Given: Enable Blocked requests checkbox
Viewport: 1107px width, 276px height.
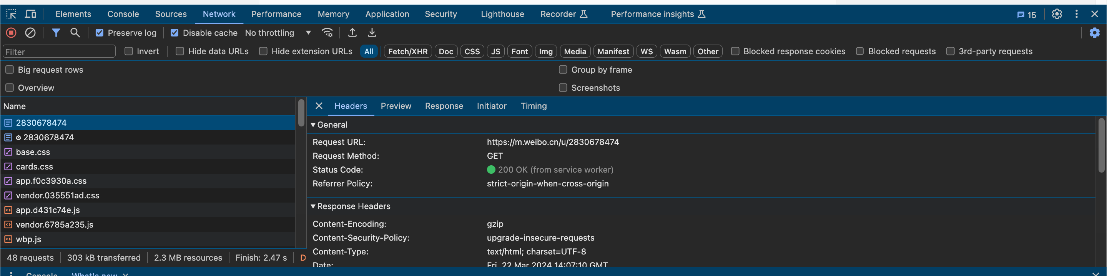Looking at the screenshot, I should pos(860,51).
